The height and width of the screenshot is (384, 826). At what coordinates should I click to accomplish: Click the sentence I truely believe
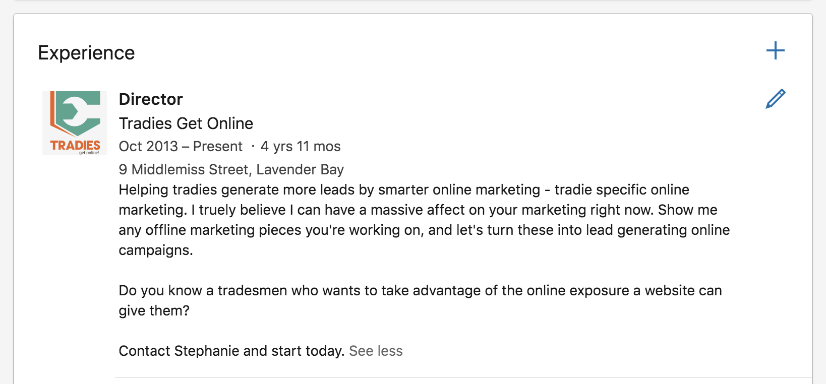point(423,210)
